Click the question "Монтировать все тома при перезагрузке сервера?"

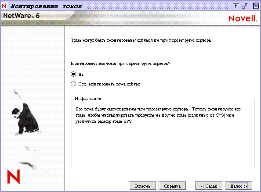pyautogui.click(x=120, y=64)
